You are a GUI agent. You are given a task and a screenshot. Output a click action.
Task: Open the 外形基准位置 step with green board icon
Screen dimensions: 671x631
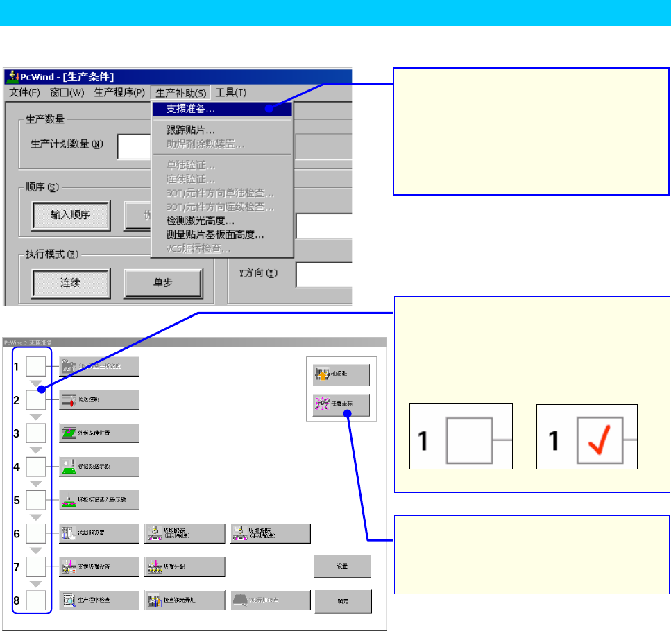pos(99,433)
